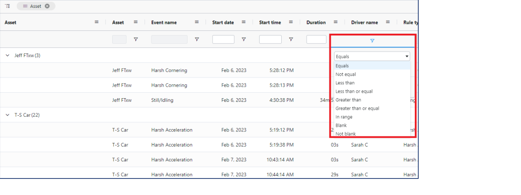This screenshot has width=521, height=195.
Task: Open the Start time column menu icon
Action: [291, 22]
